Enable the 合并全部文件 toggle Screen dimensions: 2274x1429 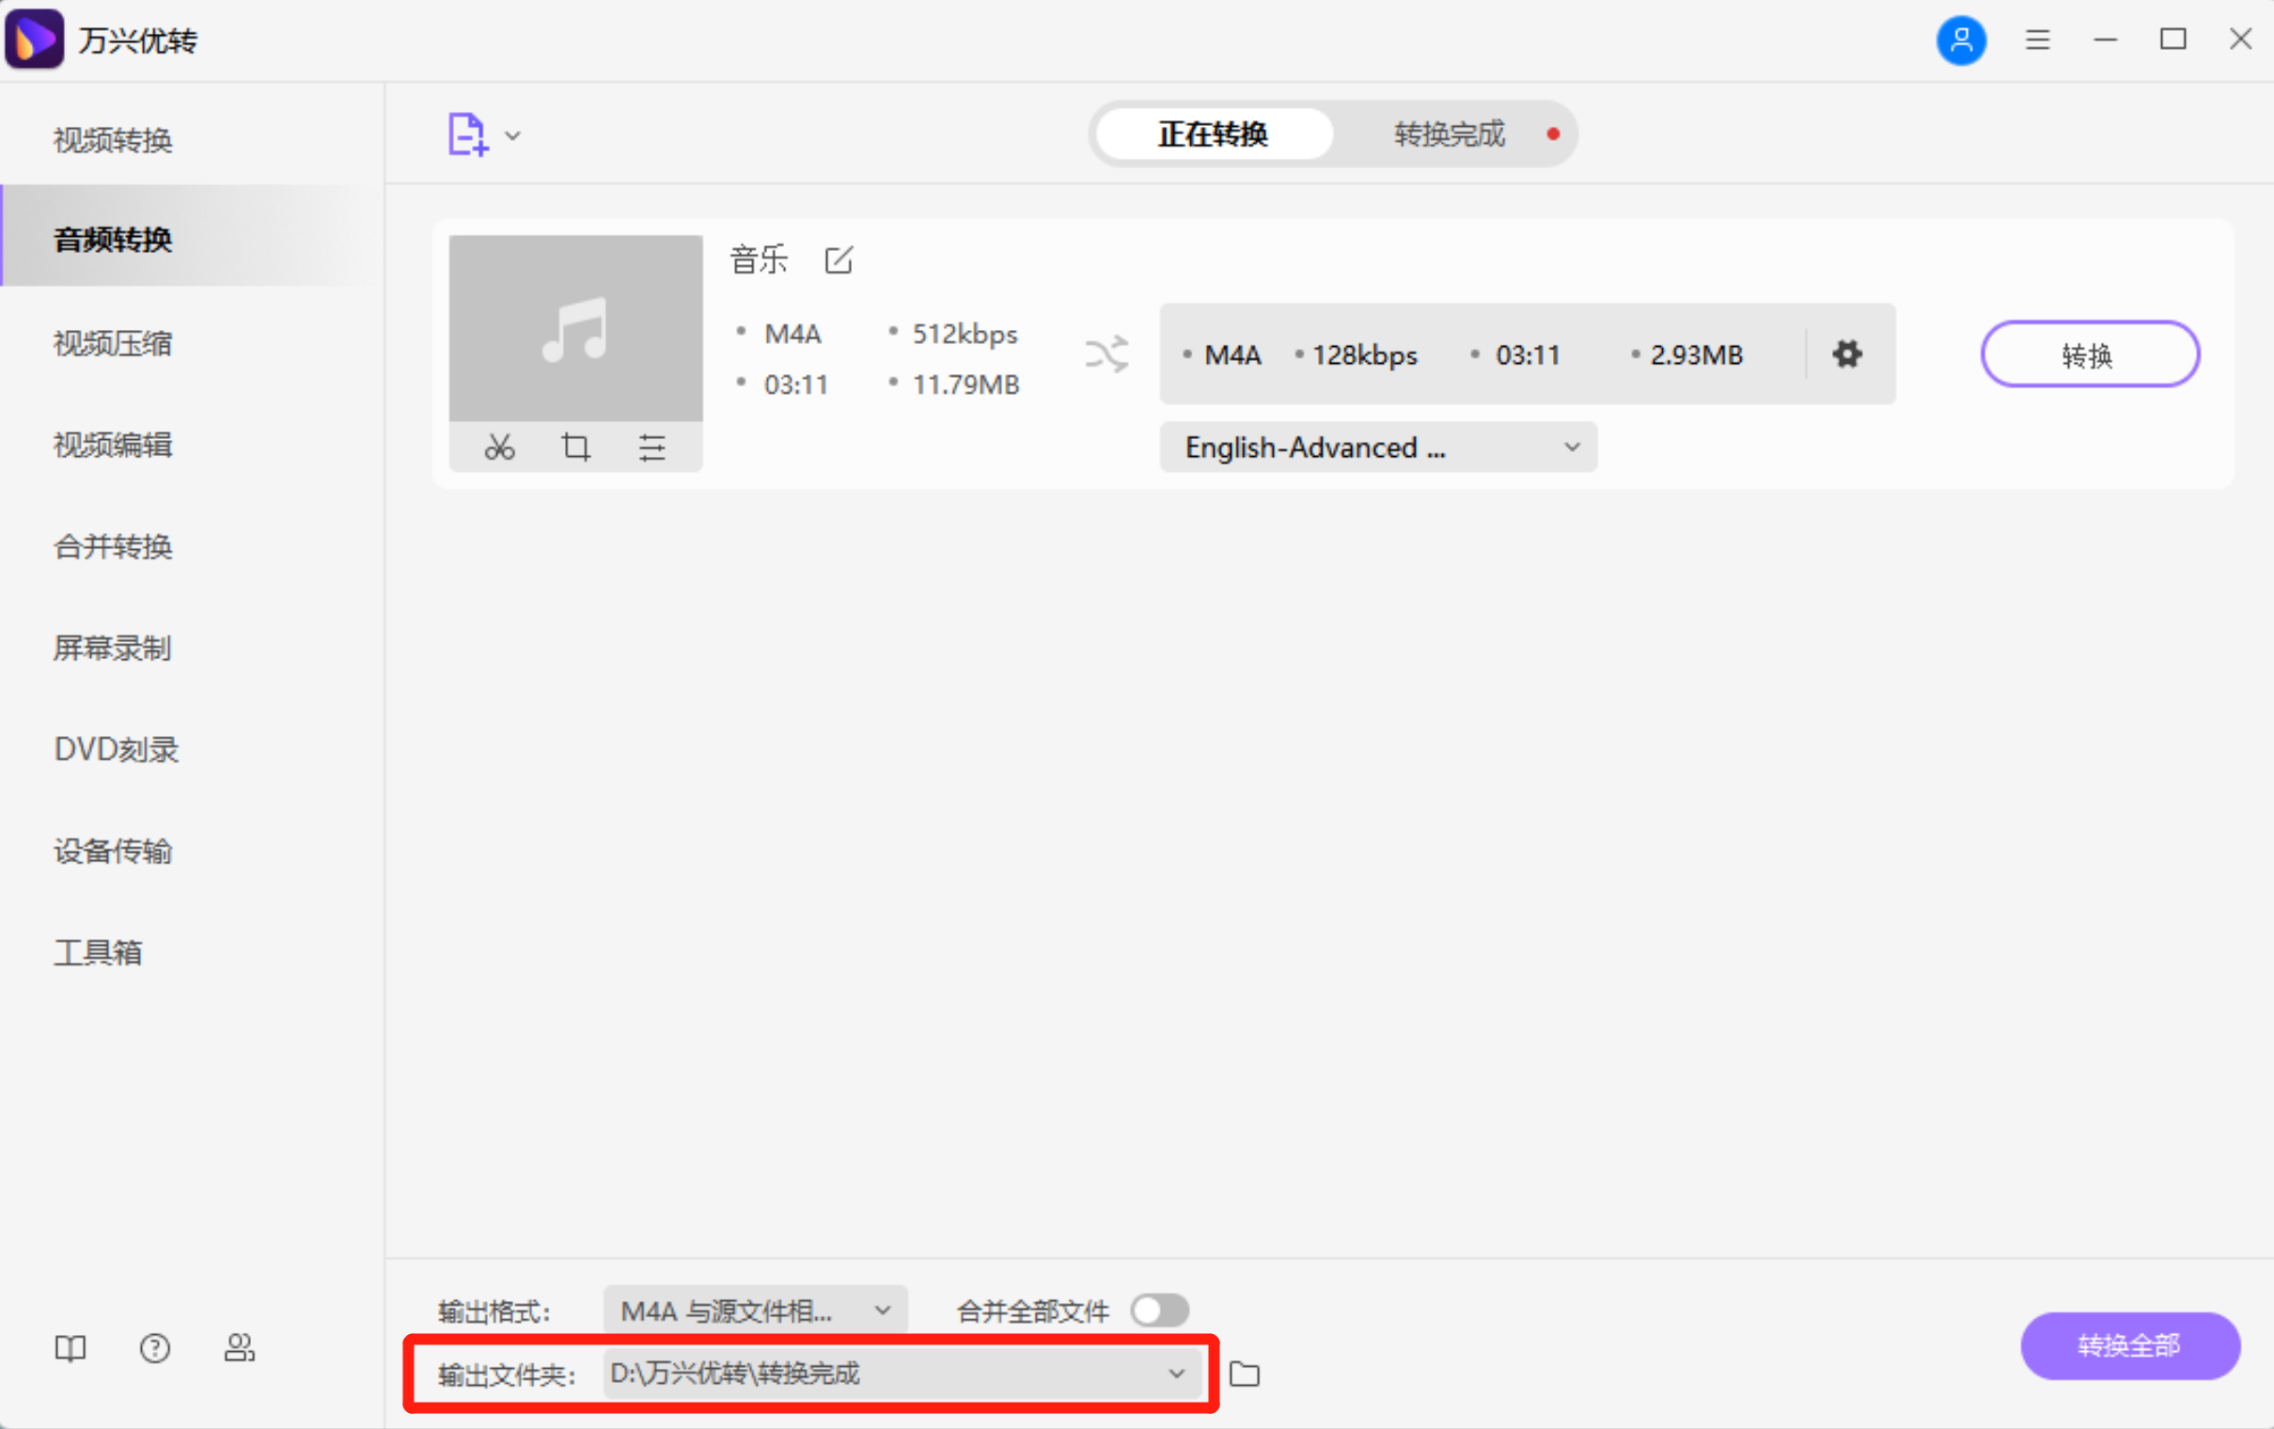(1160, 1310)
